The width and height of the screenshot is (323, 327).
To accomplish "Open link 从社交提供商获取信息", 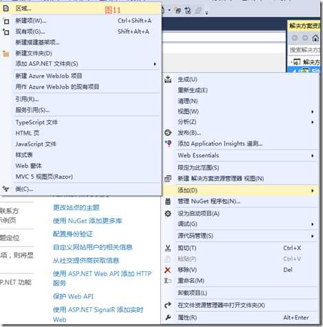I will coord(86,260).
